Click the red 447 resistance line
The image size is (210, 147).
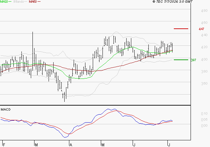click(x=181, y=29)
